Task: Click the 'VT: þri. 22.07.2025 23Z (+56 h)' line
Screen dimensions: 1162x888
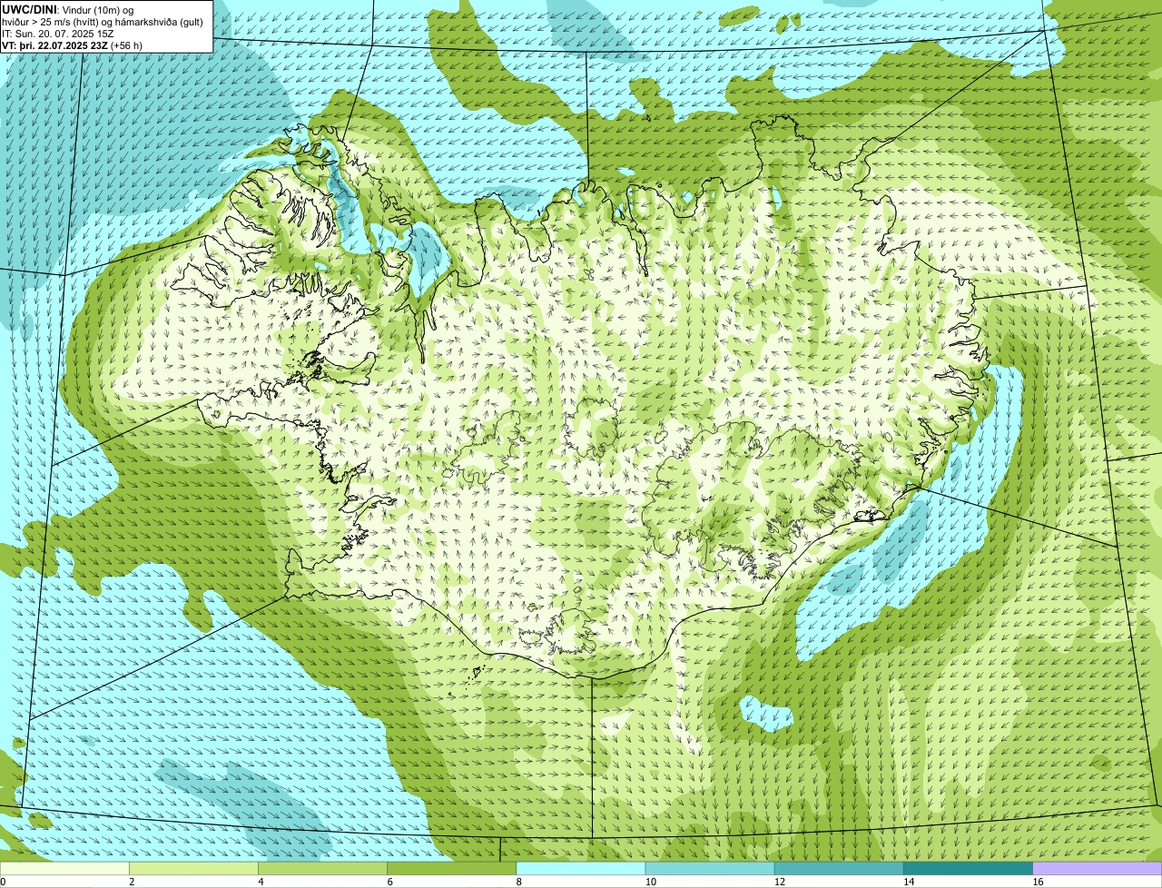Action: point(73,45)
